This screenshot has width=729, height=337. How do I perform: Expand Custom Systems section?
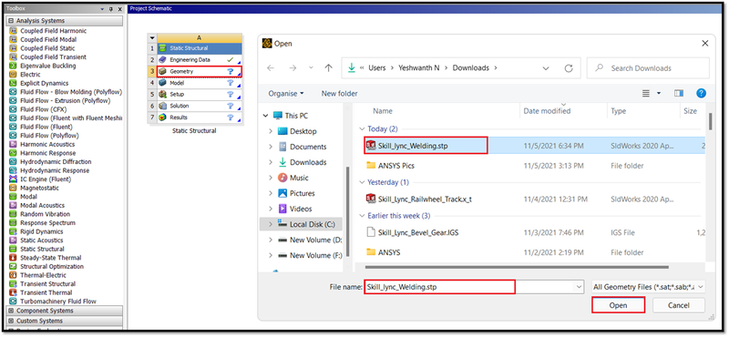coord(11,321)
